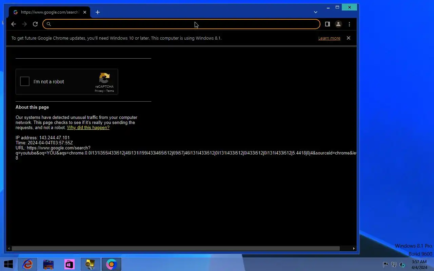Check the I'm not a robot box
The width and height of the screenshot is (434, 271).
click(25, 81)
